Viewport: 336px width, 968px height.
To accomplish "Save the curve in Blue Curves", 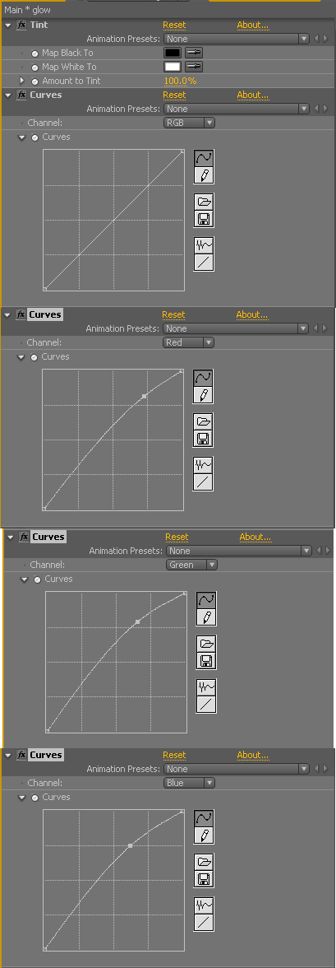I will point(204,878).
